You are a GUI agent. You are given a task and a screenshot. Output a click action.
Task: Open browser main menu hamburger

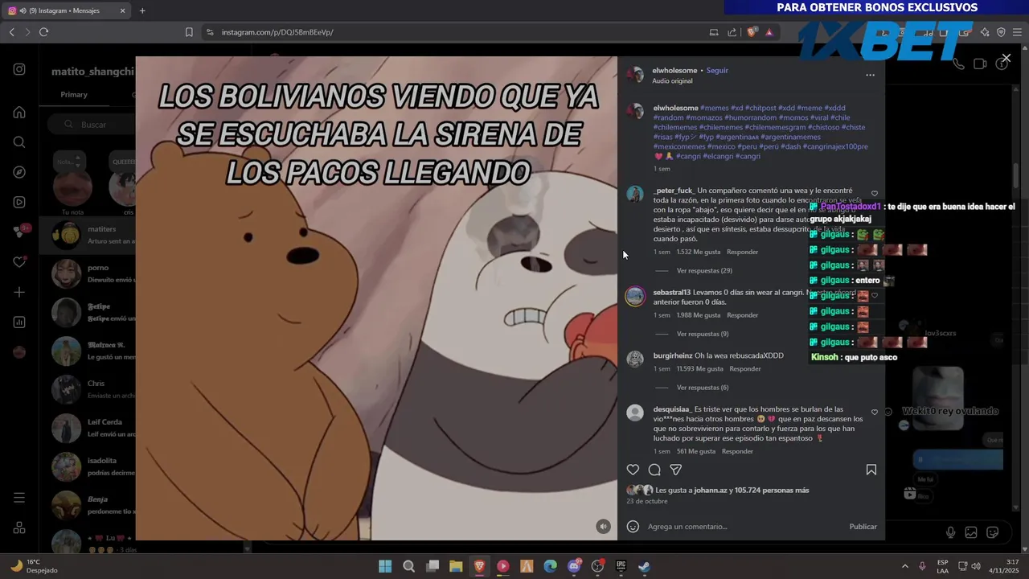point(1017,32)
